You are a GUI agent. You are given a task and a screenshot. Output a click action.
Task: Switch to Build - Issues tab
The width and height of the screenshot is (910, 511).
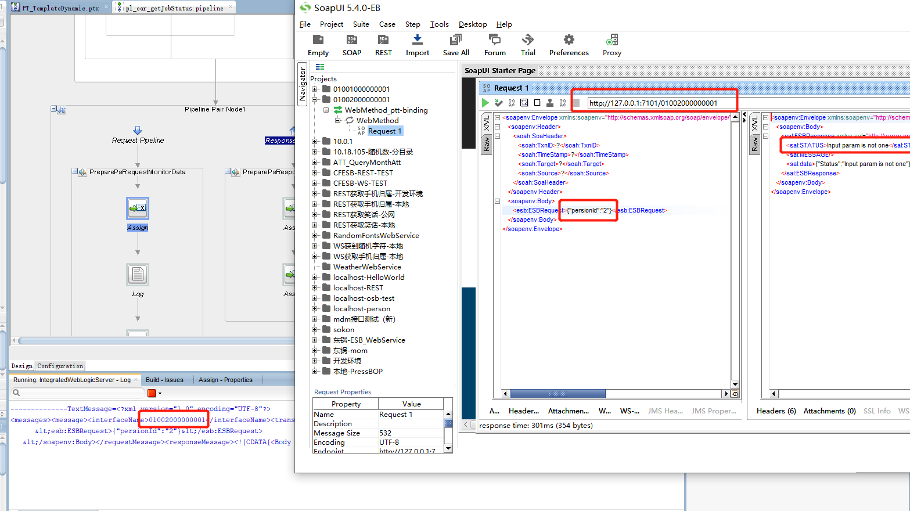(x=164, y=380)
